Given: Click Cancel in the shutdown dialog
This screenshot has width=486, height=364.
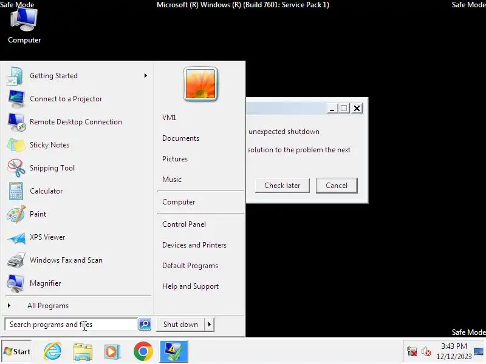Looking at the screenshot, I should coord(337,186).
